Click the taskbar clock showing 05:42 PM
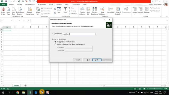This screenshot has height=95, width=169. [x=158, y=93]
